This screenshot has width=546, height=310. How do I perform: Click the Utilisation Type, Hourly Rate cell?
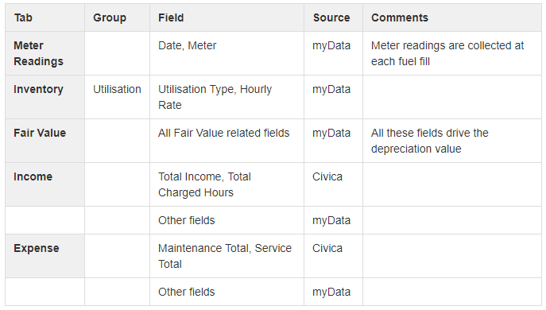(x=227, y=97)
